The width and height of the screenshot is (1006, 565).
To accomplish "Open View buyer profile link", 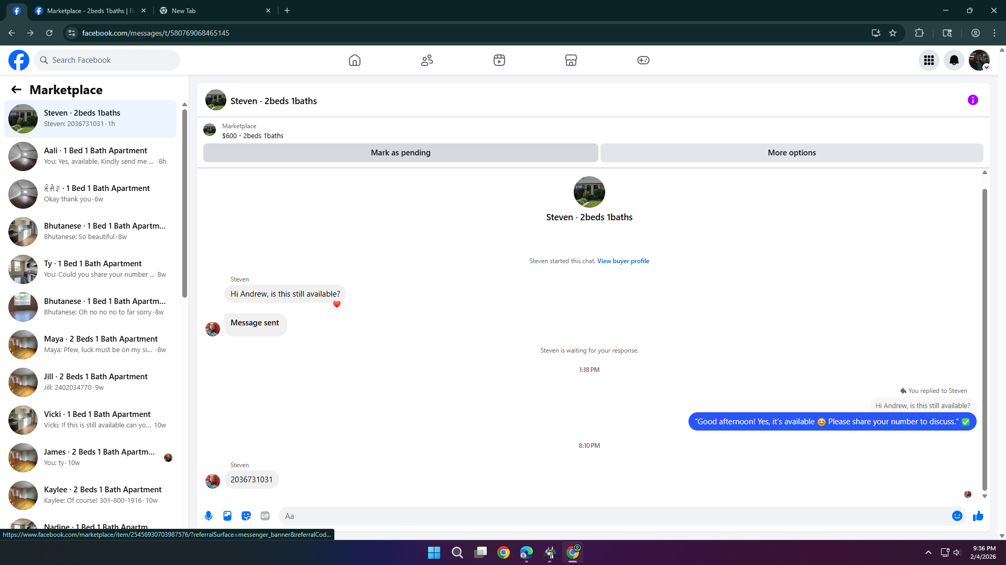I will (622, 261).
